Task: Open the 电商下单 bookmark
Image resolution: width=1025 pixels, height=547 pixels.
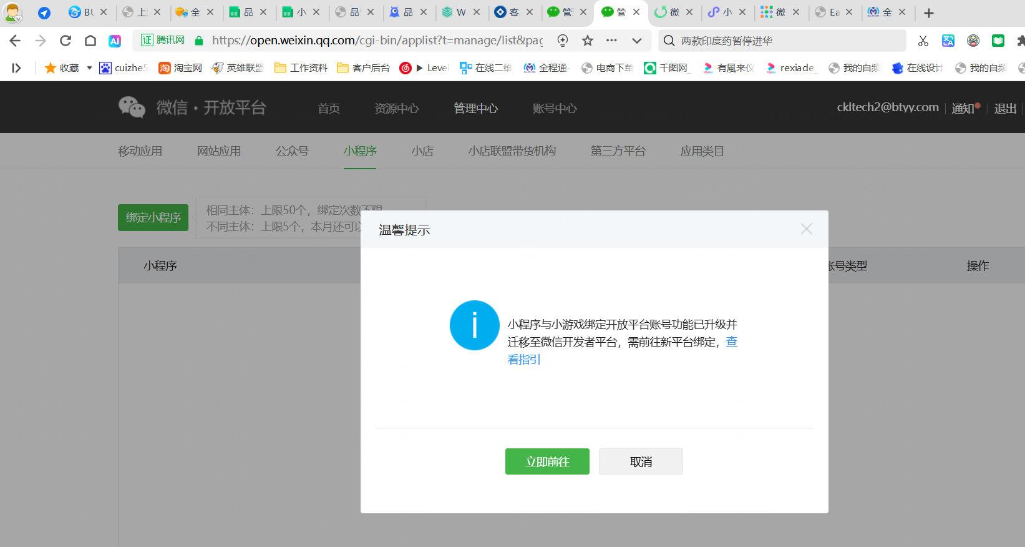Action: coord(607,68)
